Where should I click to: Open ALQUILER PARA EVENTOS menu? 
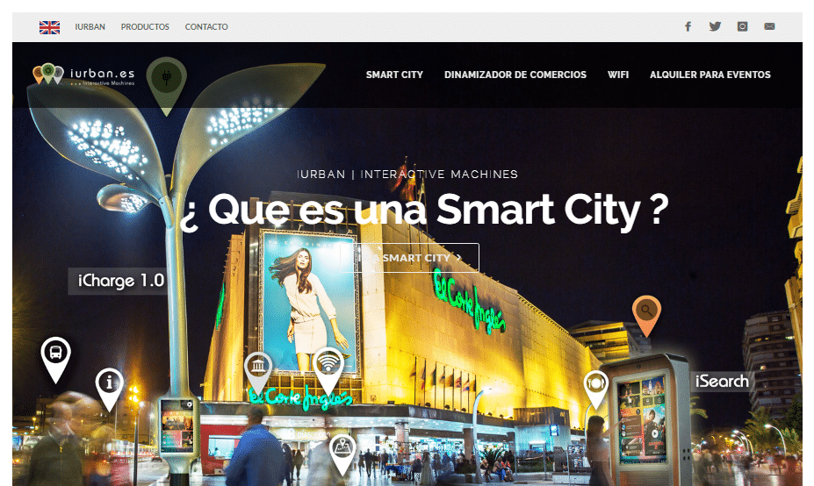(710, 75)
